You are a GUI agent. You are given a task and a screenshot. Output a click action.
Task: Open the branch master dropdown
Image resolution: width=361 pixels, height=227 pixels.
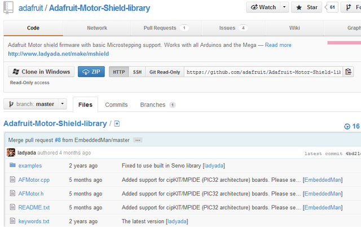[x=36, y=104]
